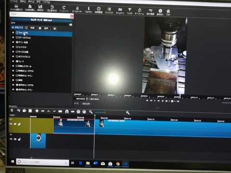Click the overwrite chevron-down timeline button
Screen dimensions: 231x173
click(x=54, y=111)
